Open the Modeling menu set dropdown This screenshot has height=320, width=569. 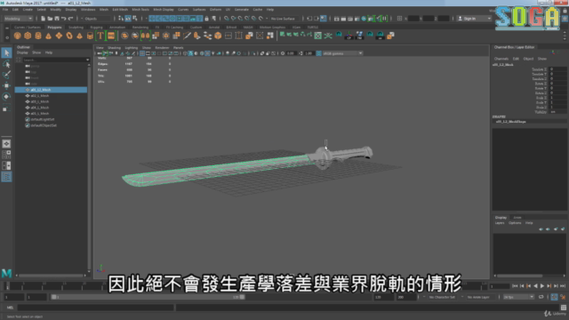coord(18,19)
